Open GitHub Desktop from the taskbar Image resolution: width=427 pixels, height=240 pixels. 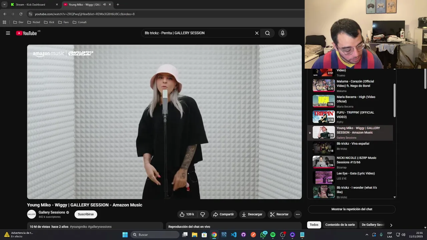[x=244, y=235]
